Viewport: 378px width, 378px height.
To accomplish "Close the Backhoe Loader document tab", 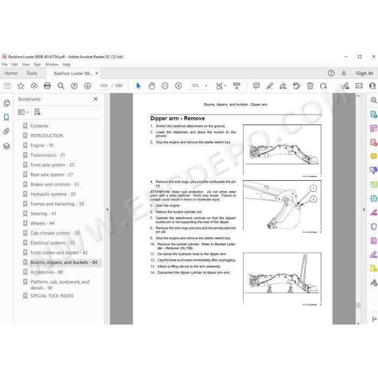I will click(x=97, y=73).
